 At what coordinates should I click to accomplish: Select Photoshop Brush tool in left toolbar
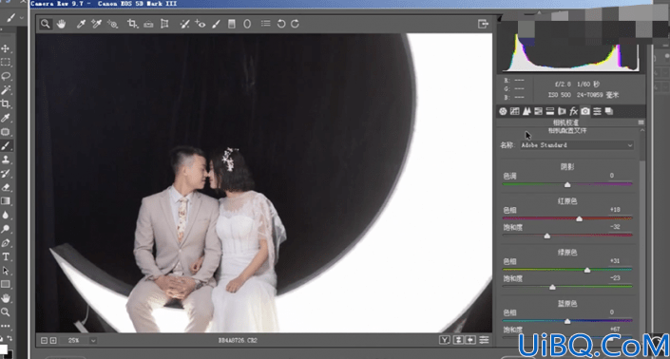[6, 146]
